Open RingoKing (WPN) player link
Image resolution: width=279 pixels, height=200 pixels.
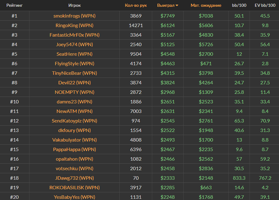pyautogui.click(x=75, y=26)
